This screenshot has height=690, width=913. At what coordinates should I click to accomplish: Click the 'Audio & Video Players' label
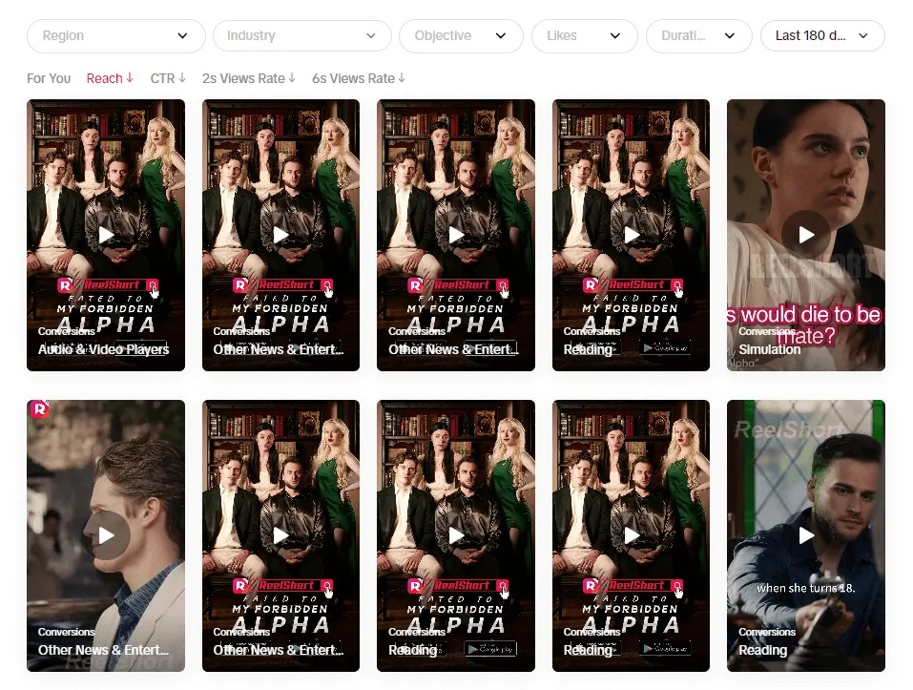[x=104, y=349]
